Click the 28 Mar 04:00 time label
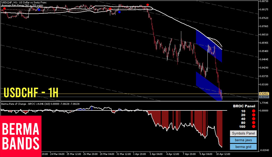The image size is (272, 157). [x=107, y=154]
